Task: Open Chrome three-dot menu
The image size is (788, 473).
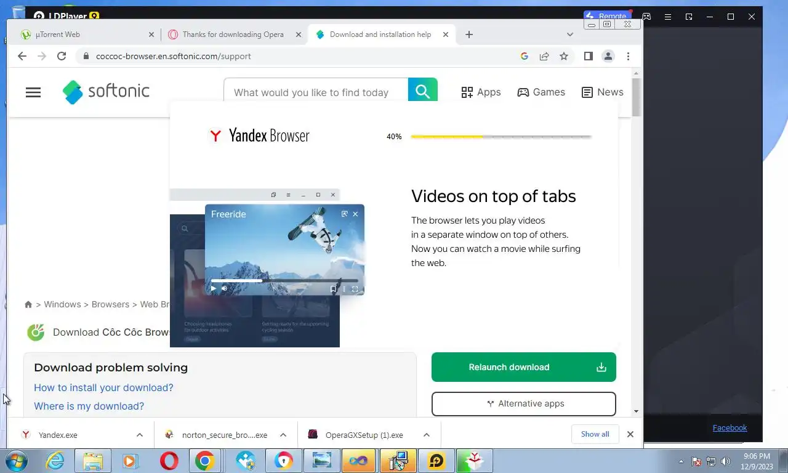Action: tap(628, 56)
